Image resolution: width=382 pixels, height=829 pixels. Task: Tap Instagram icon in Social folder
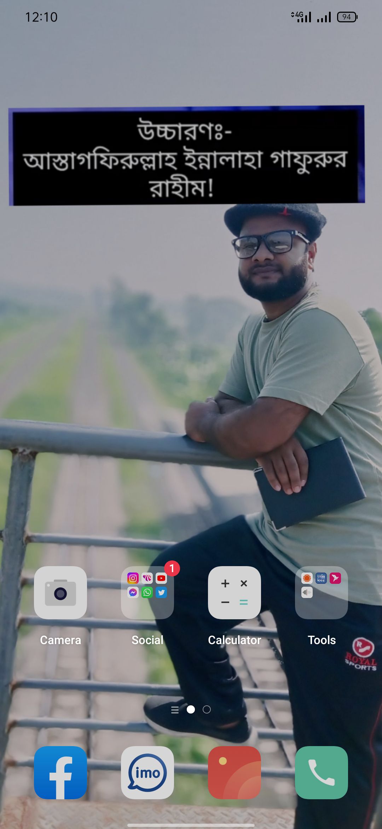[133, 578]
